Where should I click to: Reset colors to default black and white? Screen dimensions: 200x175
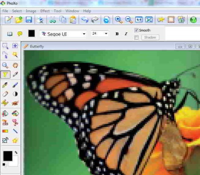[x=4, y=164]
